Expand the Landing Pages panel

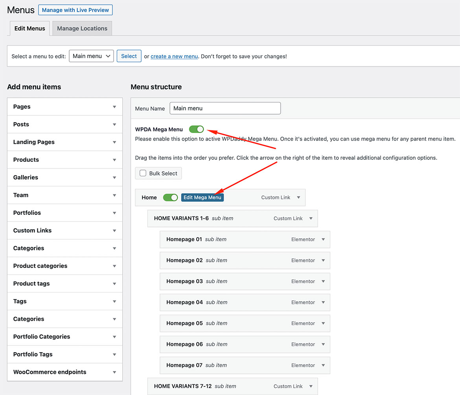[x=65, y=142]
